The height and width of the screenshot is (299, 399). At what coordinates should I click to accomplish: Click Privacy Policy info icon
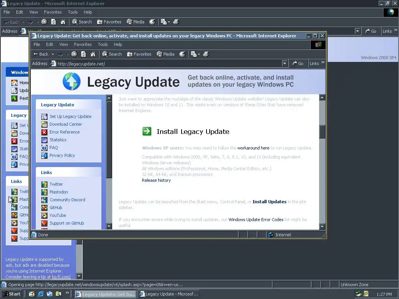pos(44,155)
